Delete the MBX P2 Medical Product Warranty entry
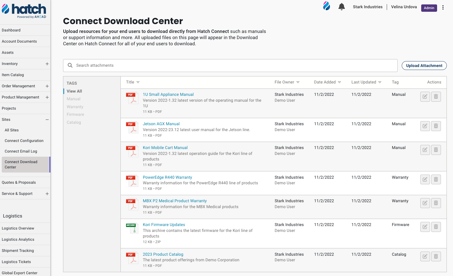Viewport: 453px width, 276px height. tap(436, 203)
